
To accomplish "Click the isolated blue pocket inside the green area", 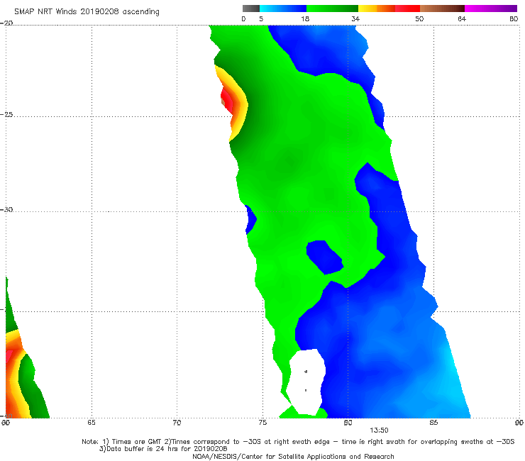I will pyautogui.click(x=324, y=257).
